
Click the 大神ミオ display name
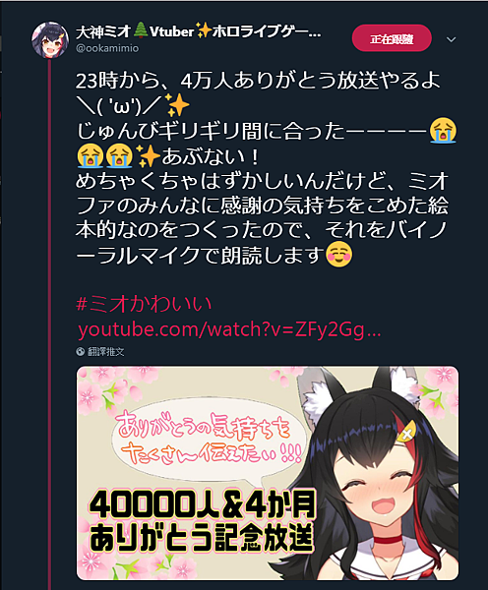tap(103, 31)
